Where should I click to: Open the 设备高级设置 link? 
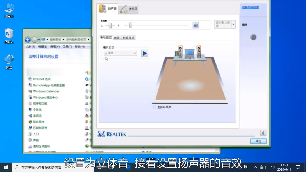(250, 8)
